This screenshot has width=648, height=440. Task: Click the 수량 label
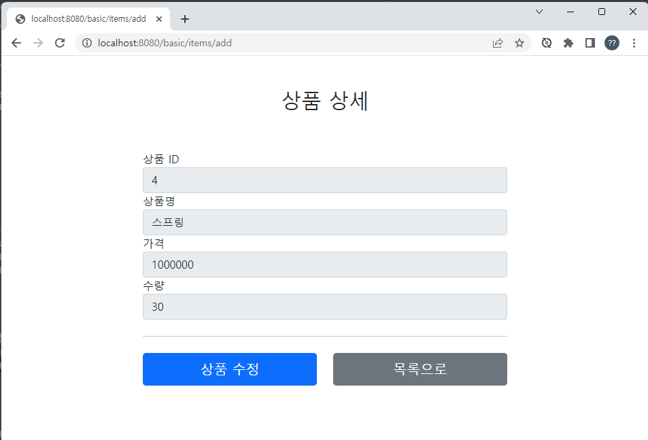(154, 286)
